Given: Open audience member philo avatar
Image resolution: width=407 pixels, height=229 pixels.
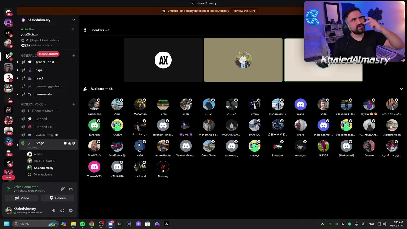Looking at the screenshot, I should pos(323,104).
